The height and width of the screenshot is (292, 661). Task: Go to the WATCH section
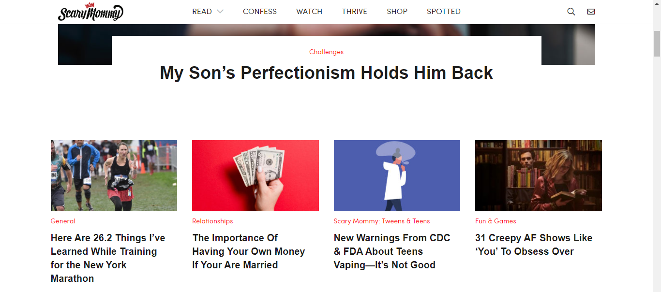(x=309, y=12)
